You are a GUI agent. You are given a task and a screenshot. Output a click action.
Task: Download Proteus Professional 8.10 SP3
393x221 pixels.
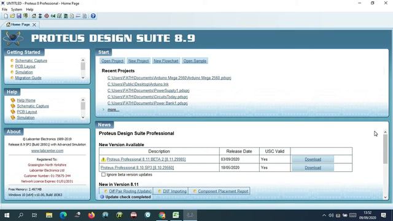(x=313, y=168)
